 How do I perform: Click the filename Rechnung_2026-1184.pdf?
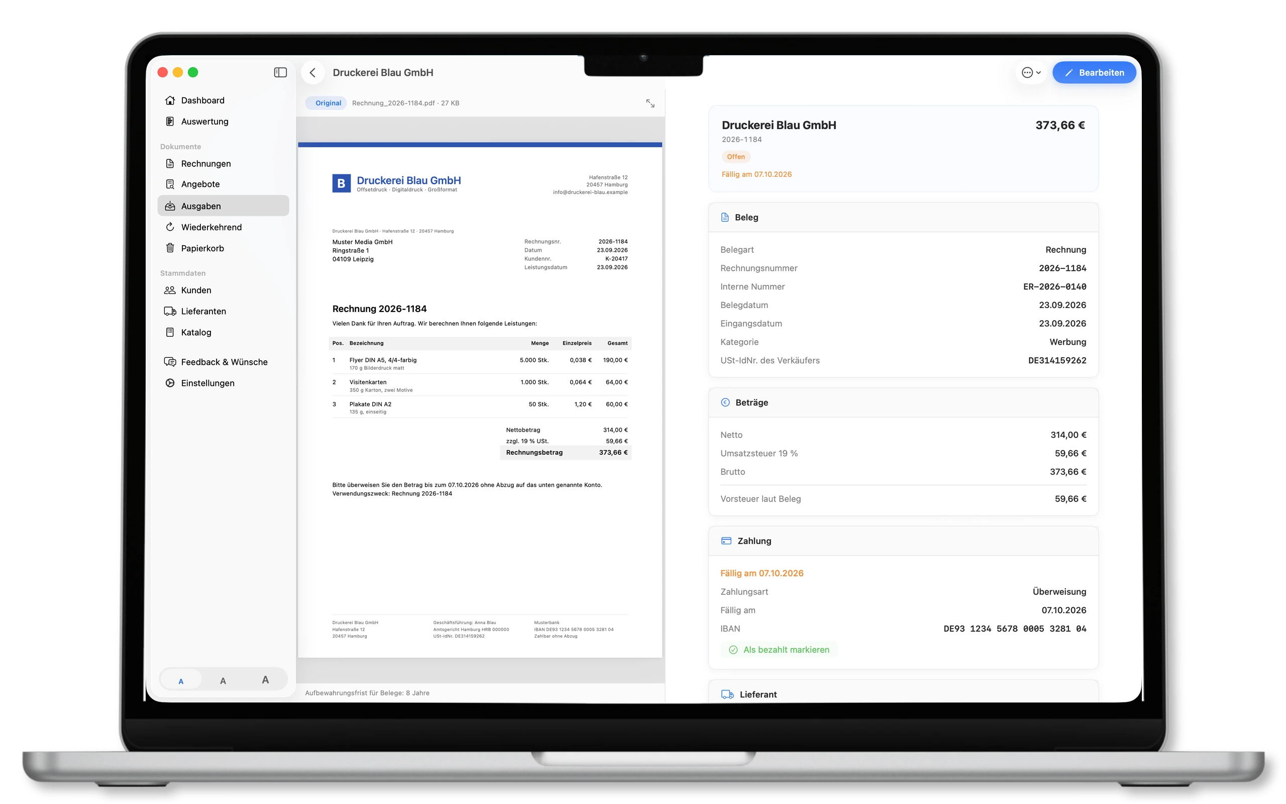coord(393,103)
